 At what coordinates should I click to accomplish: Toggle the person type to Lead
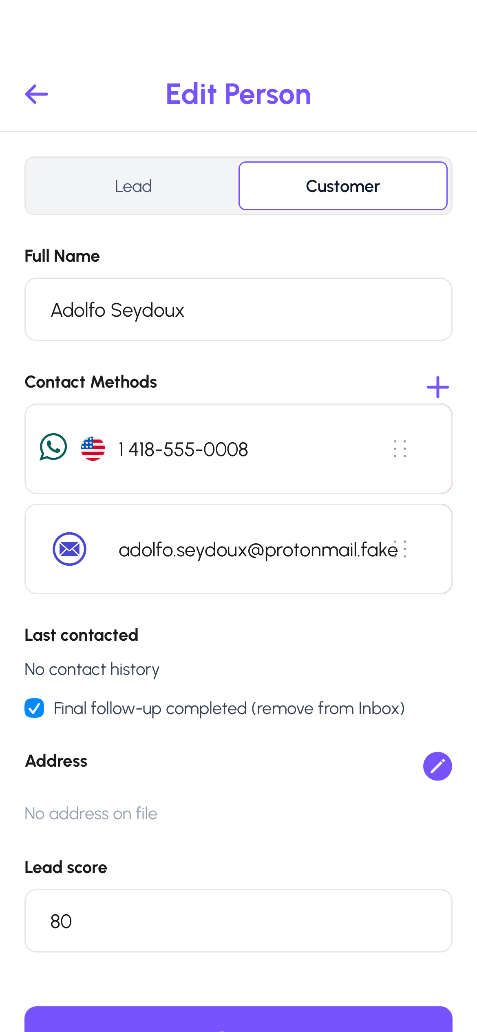click(x=133, y=186)
